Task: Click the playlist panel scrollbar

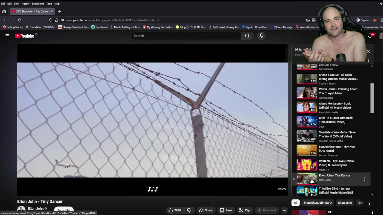Action: 372,99
